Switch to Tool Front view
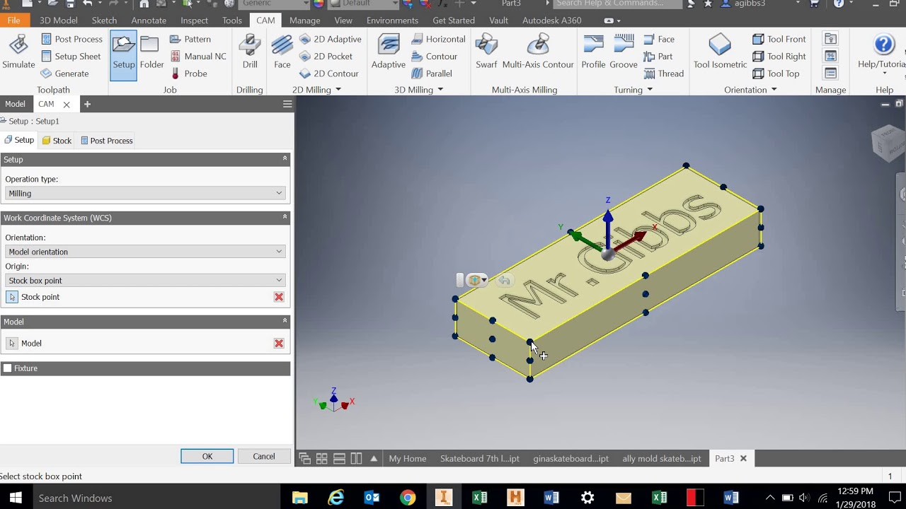906x509 pixels. click(779, 39)
